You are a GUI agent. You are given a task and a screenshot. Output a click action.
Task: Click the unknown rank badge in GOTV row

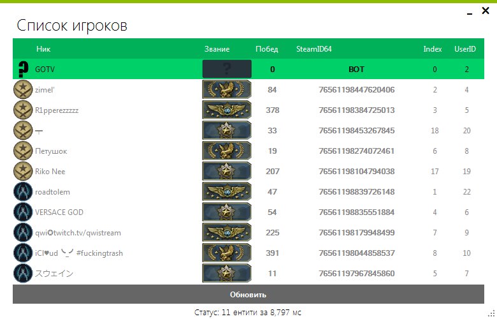(x=227, y=69)
